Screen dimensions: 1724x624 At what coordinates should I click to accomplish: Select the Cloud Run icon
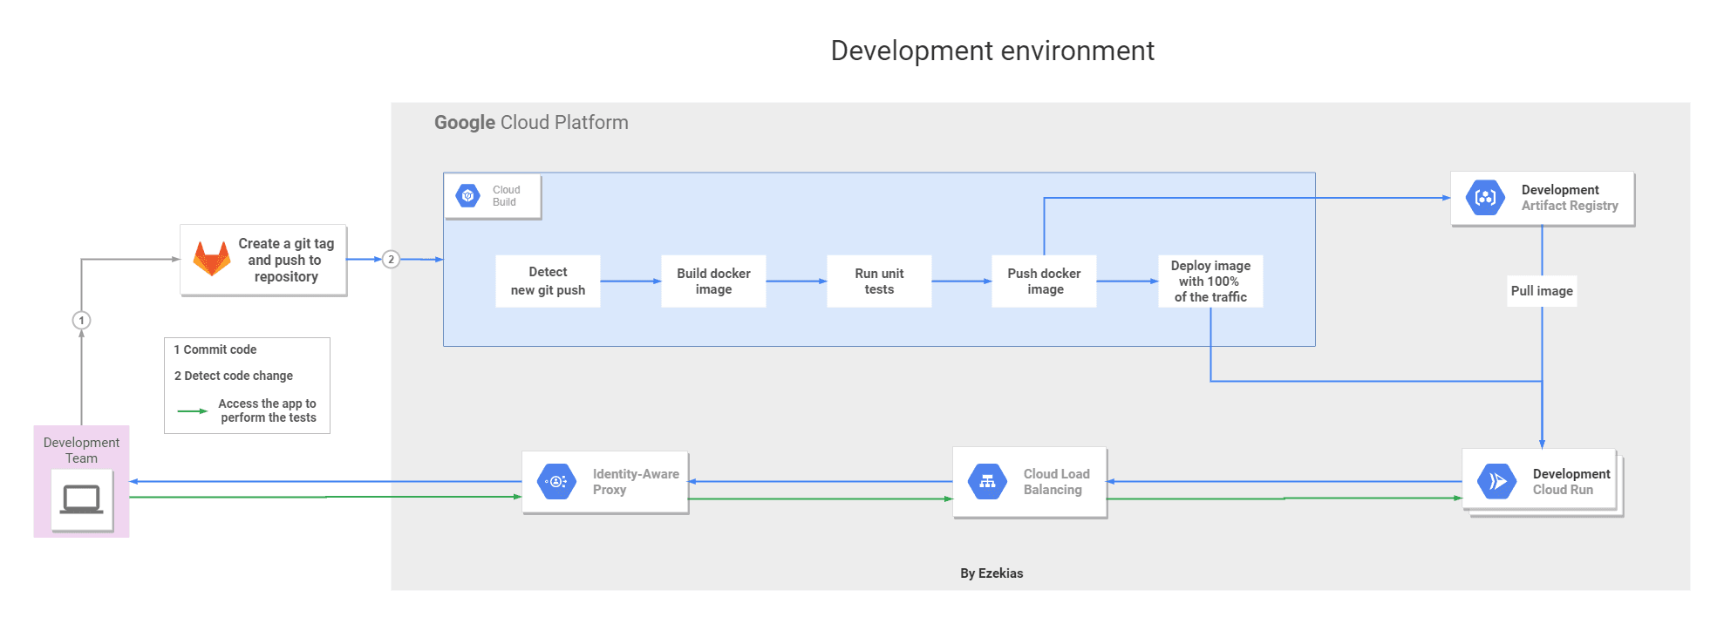click(1496, 481)
